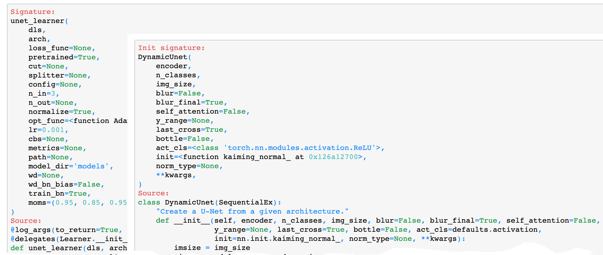
Task: Click 'blur=False,' parameter line
Action: [x=180, y=93]
